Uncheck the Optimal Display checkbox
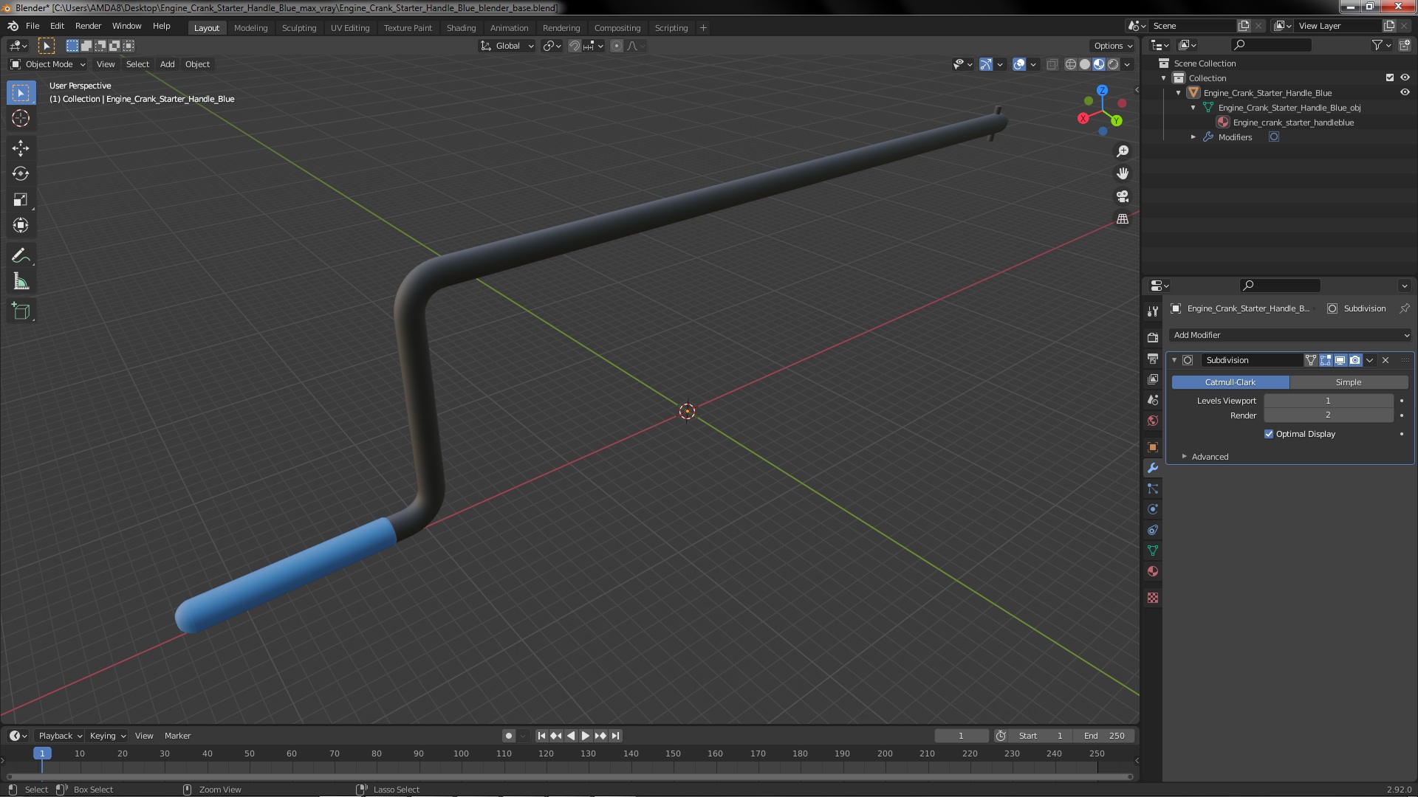Image resolution: width=1418 pixels, height=797 pixels. tap(1269, 434)
